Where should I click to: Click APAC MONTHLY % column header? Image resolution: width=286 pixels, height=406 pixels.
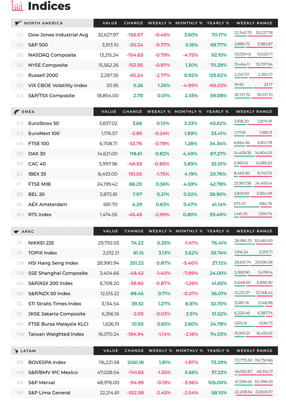pos(189,231)
